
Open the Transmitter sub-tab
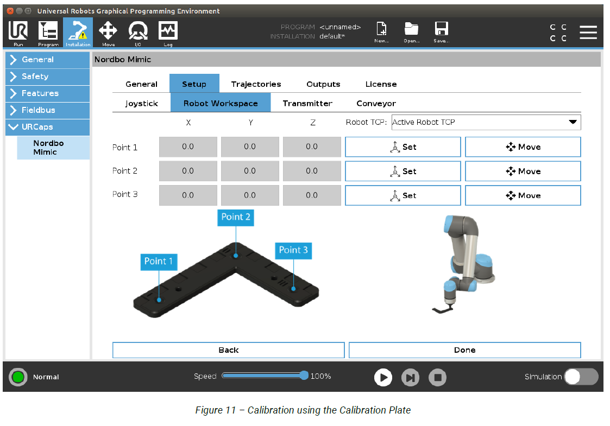pyautogui.click(x=307, y=104)
